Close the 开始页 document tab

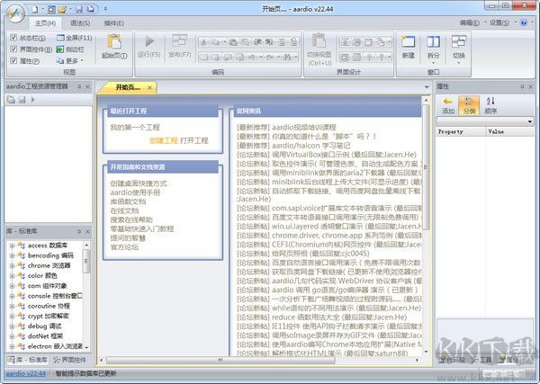point(149,88)
